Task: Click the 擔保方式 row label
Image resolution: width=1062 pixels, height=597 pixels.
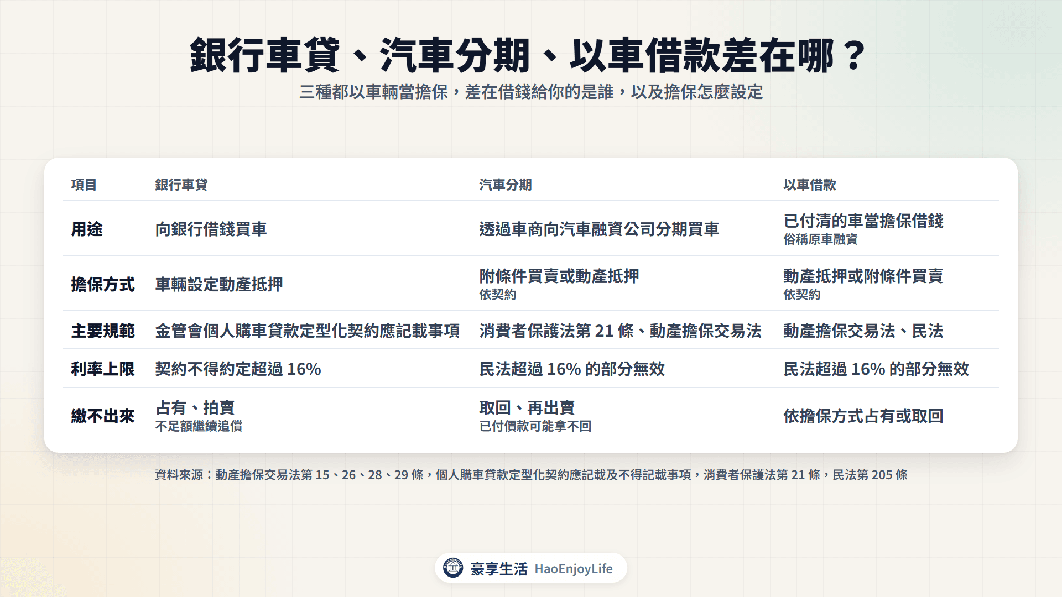Action: [x=103, y=284]
